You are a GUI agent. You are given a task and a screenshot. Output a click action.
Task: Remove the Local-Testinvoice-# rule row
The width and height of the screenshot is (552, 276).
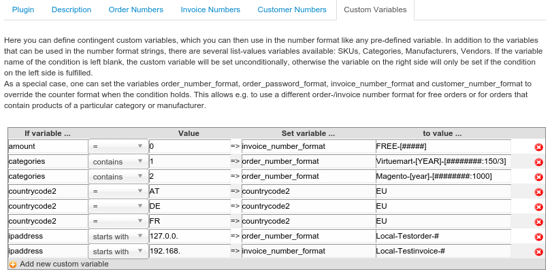point(538,252)
